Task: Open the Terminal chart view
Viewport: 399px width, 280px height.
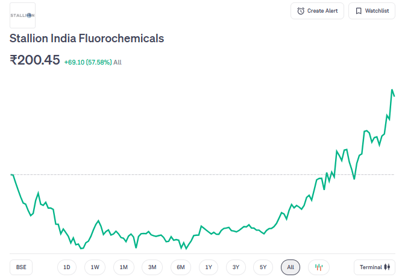Action: coord(374,267)
